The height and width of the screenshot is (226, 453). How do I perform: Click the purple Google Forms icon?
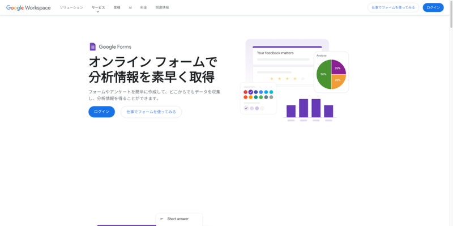(x=93, y=47)
